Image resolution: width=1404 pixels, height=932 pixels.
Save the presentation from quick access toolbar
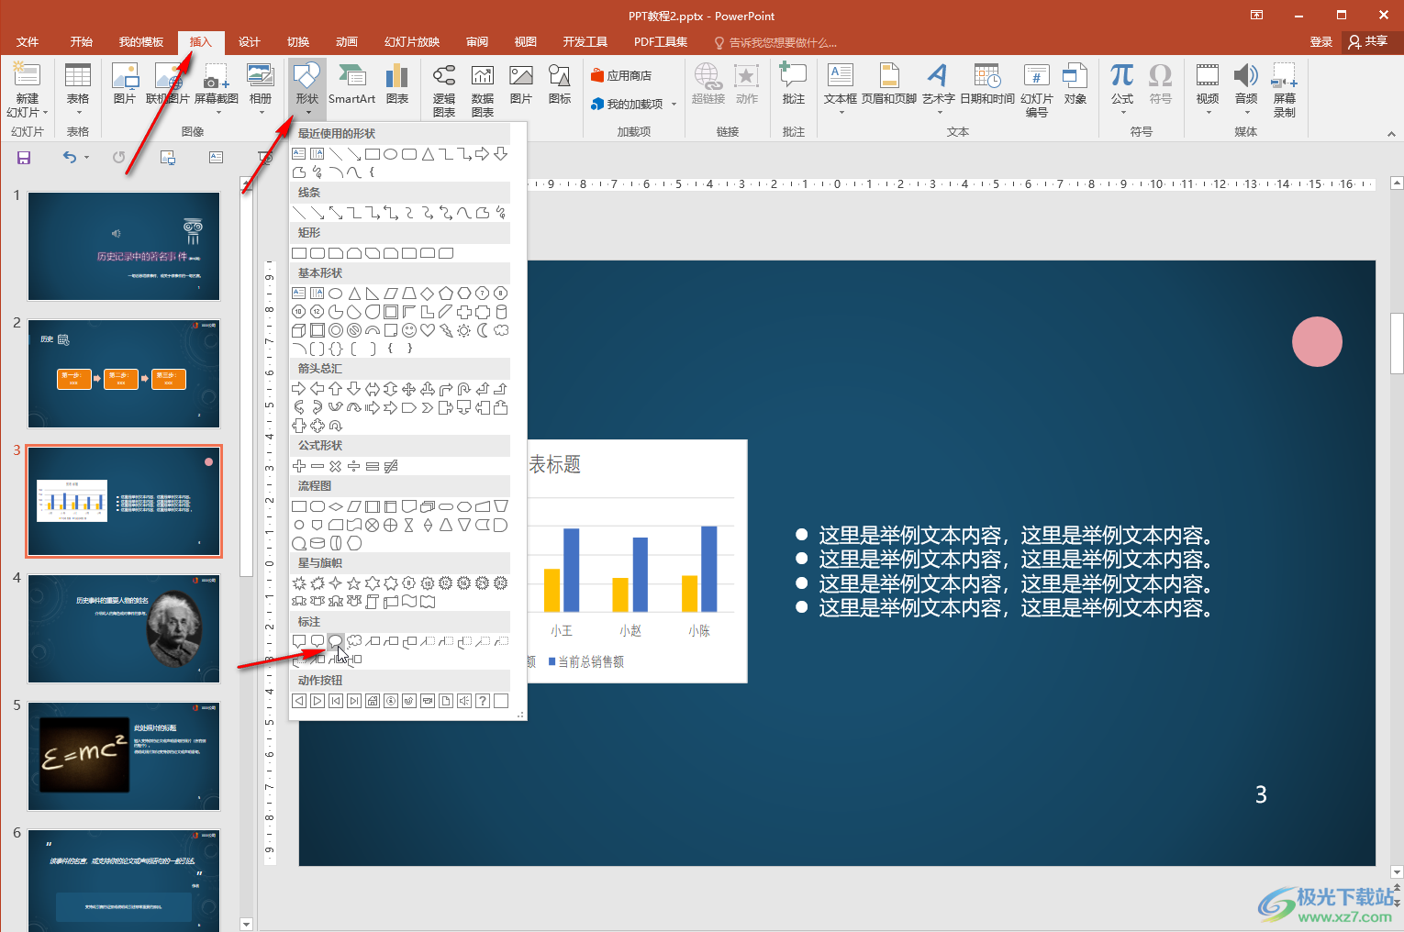(x=24, y=158)
